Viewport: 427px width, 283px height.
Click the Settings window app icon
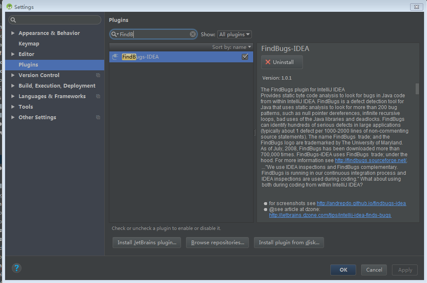click(9, 6)
